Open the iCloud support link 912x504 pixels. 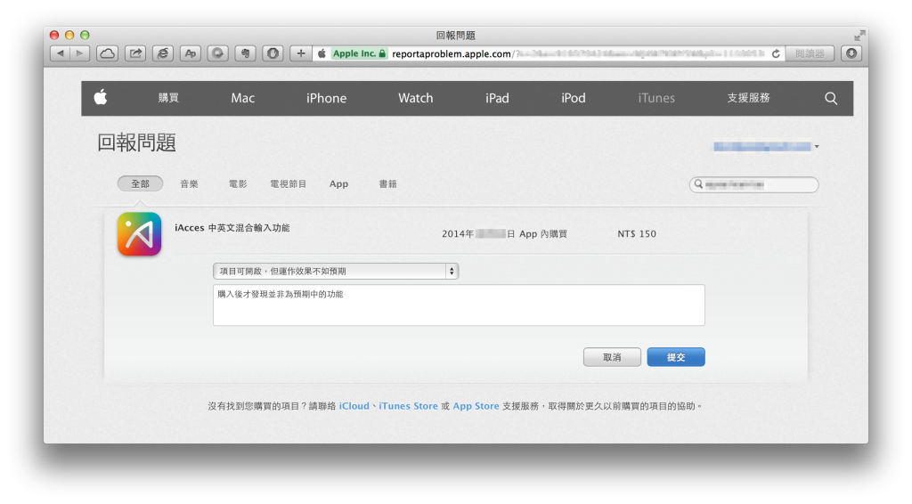(354, 406)
